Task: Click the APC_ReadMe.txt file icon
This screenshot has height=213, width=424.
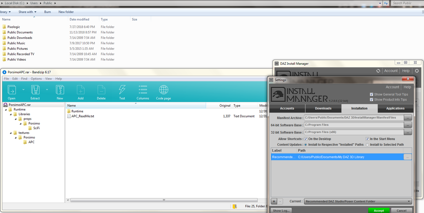Action: point(69,116)
